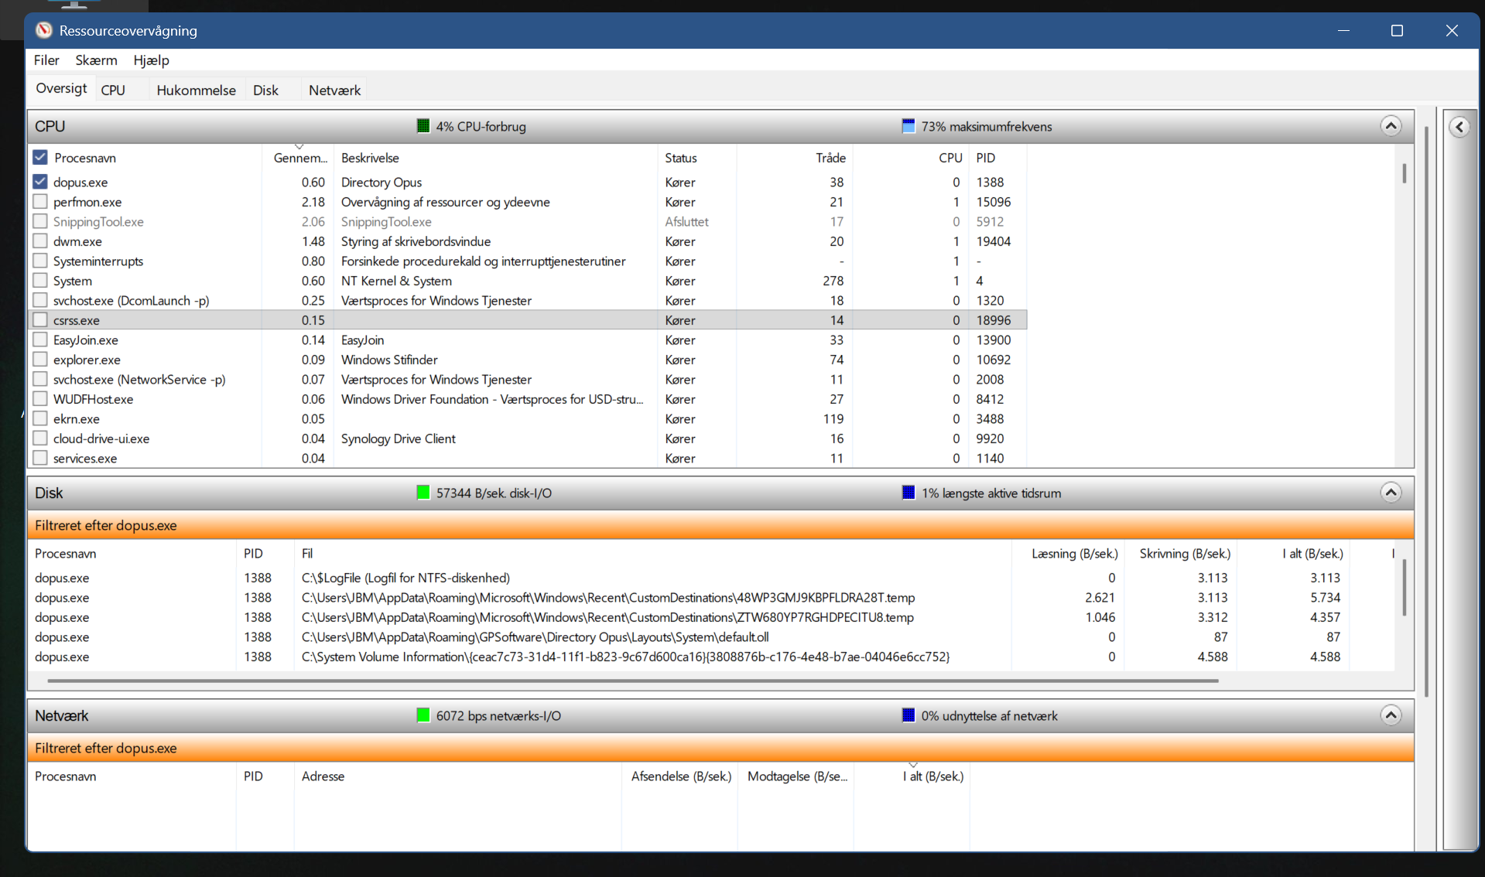The image size is (1485, 877).
Task: Click the blue maximum frequency indicator square
Action: (908, 126)
